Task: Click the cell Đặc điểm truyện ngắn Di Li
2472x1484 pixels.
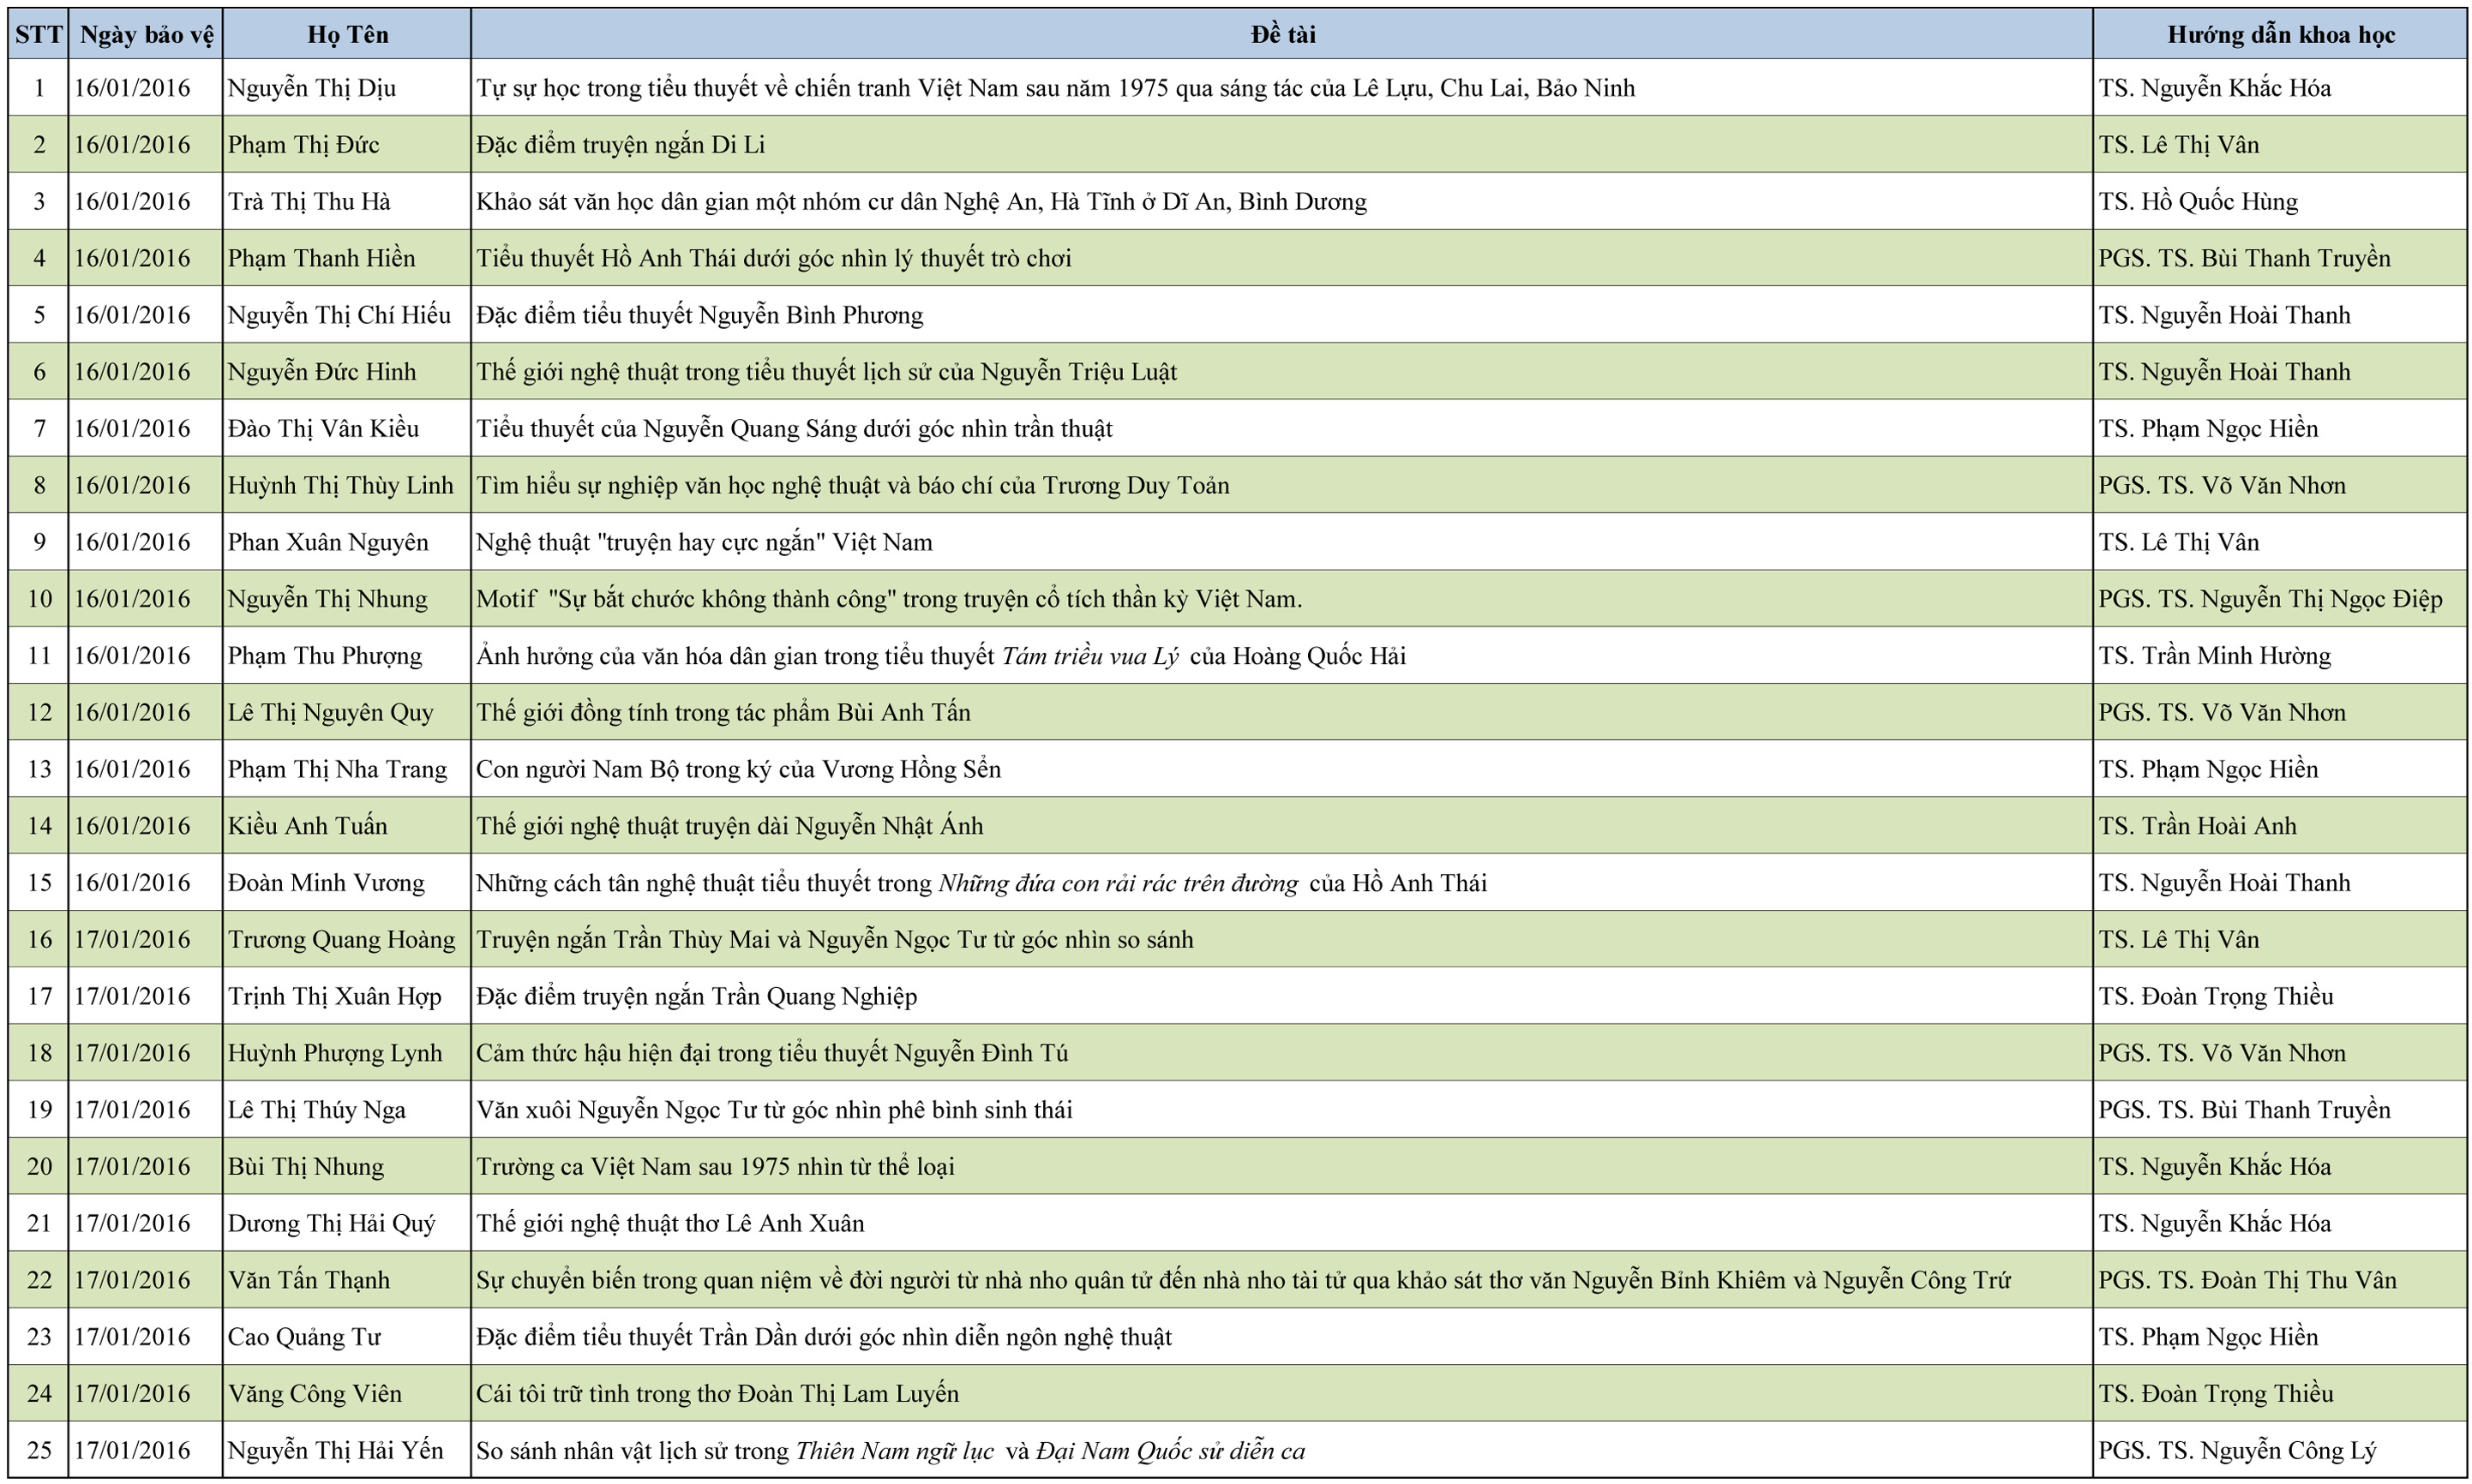Action: 621,145
